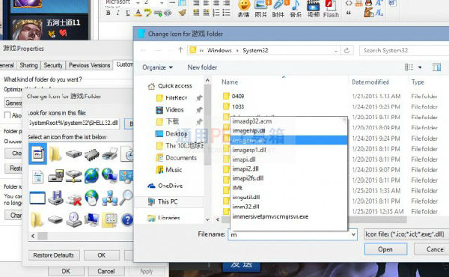Choose the blue question mark help icon
449x277 pixels.
click(x=127, y=220)
